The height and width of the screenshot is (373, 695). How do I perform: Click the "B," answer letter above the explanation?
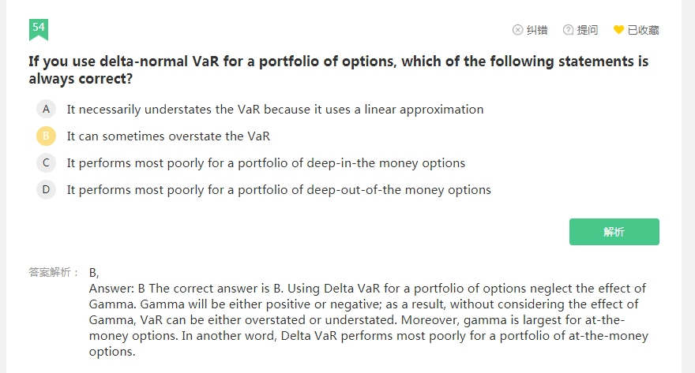point(94,272)
